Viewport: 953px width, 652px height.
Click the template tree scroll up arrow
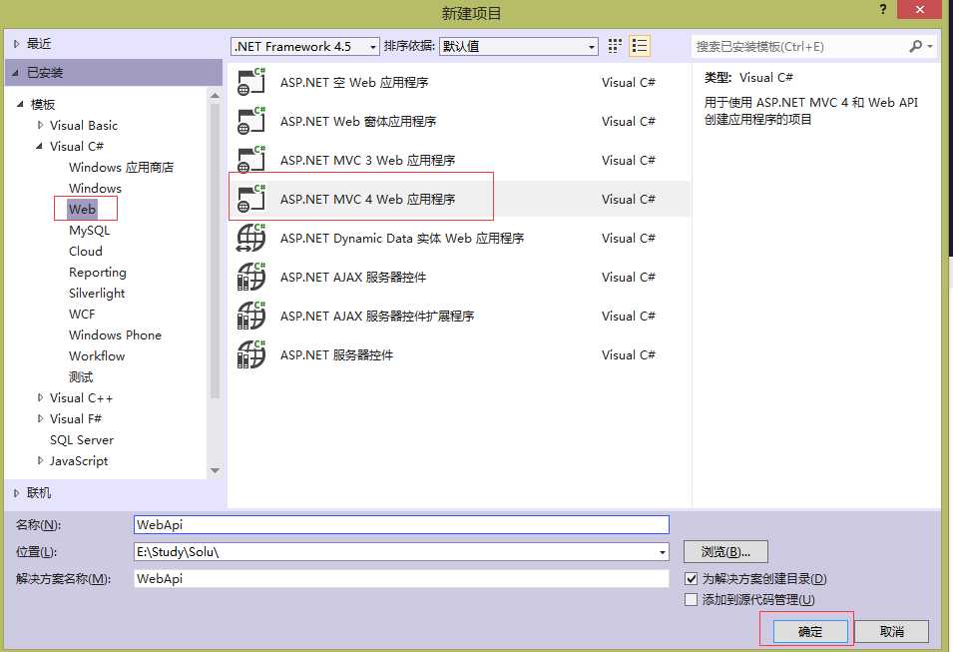tap(215, 95)
